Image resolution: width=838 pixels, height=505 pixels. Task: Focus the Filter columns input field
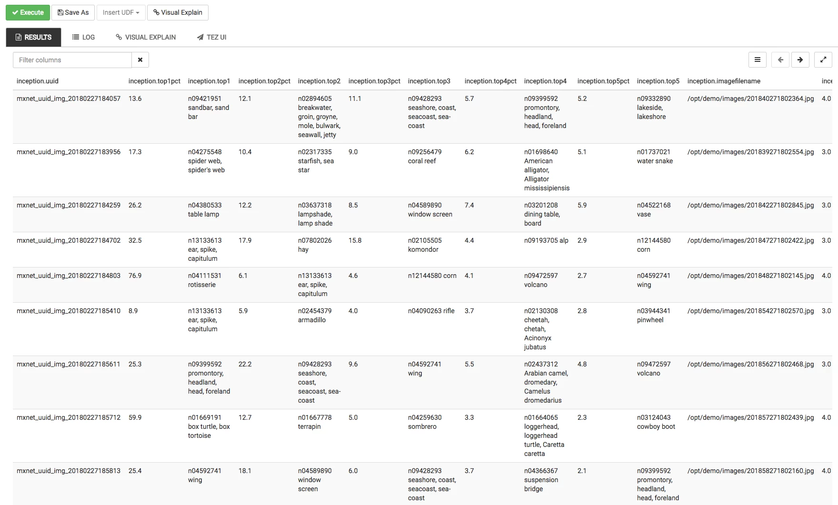[72, 60]
